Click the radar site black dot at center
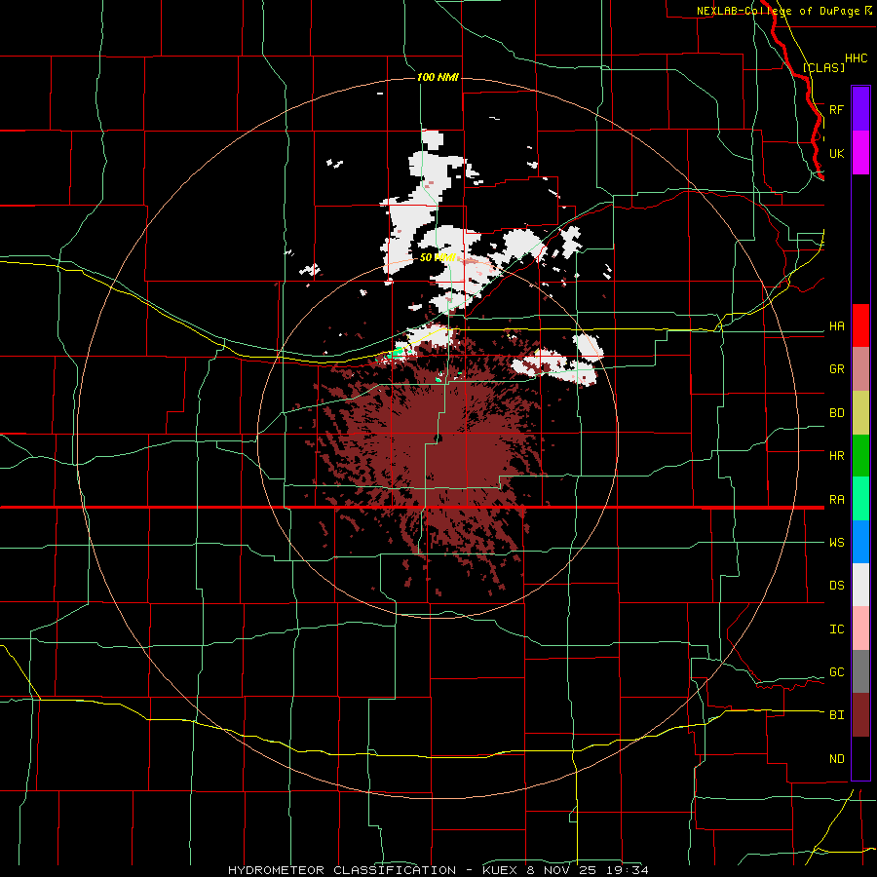The width and height of the screenshot is (877, 877). coord(438,438)
